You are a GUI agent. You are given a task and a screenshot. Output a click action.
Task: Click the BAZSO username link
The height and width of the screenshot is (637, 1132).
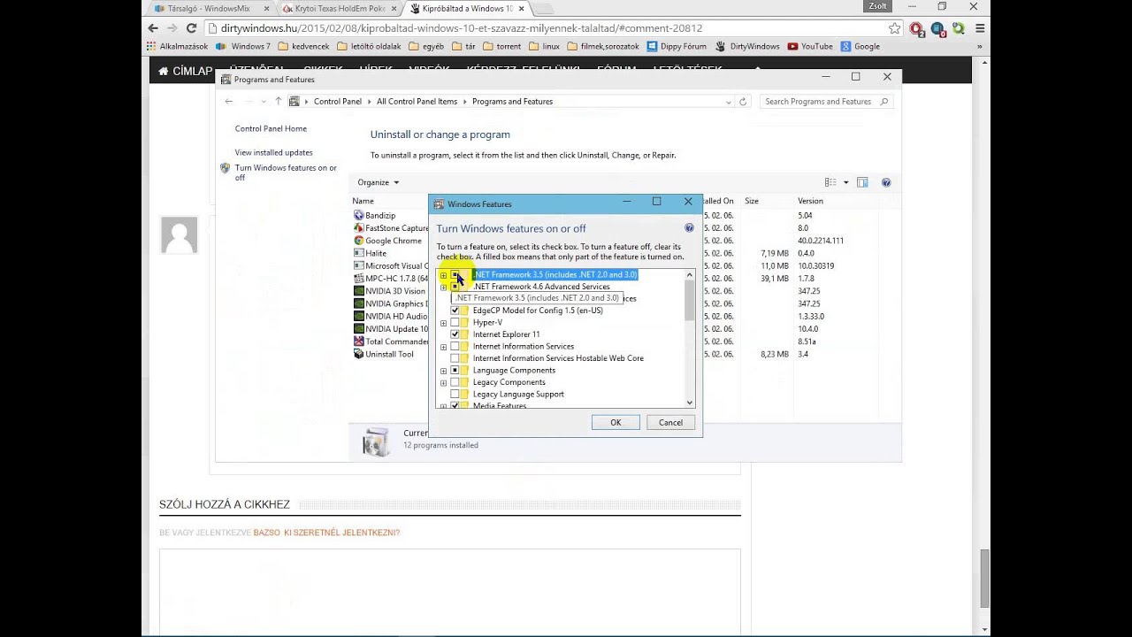point(266,533)
